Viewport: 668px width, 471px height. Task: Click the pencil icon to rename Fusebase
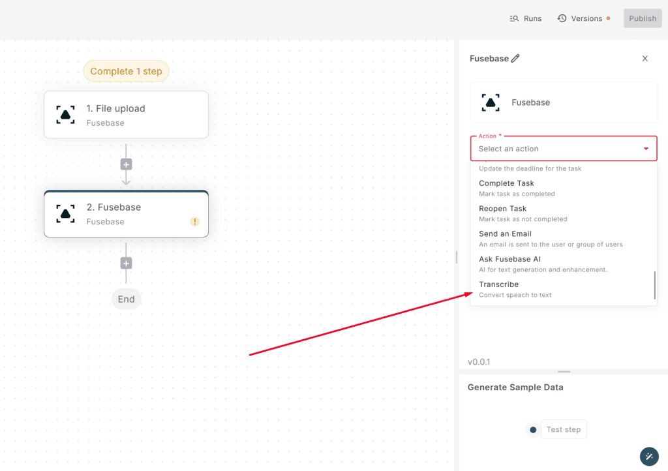pyautogui.click(x=515, y=58)
